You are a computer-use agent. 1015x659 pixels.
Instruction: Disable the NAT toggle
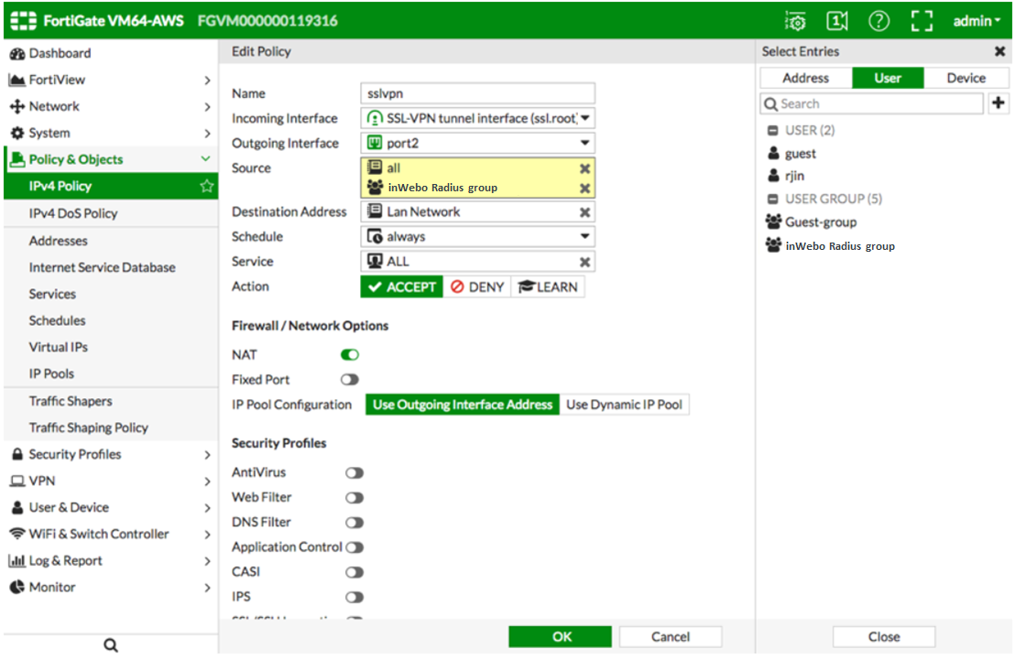pos(350,355)
